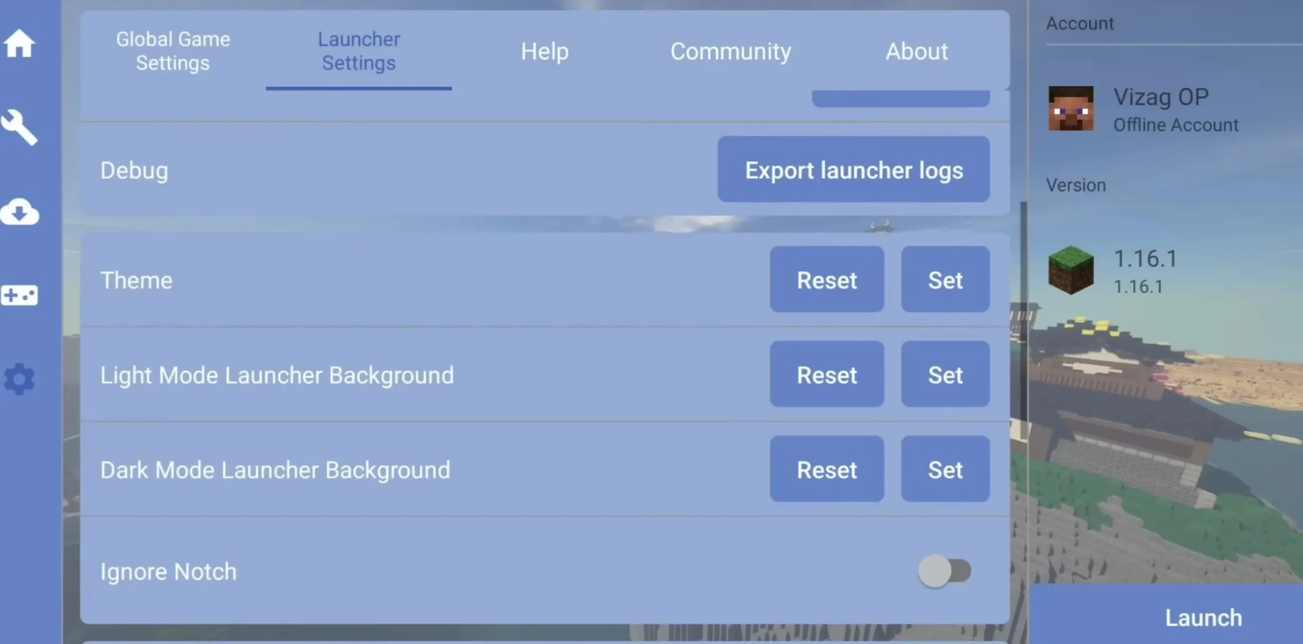Open the Help tab
1303x644 pixels.
(x=545, y=51)
